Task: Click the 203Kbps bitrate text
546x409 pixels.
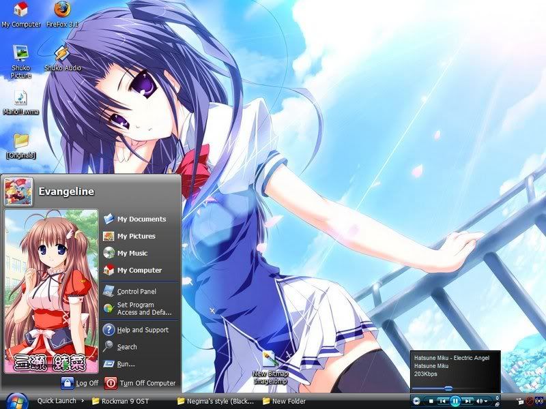Action: (425, 374)
